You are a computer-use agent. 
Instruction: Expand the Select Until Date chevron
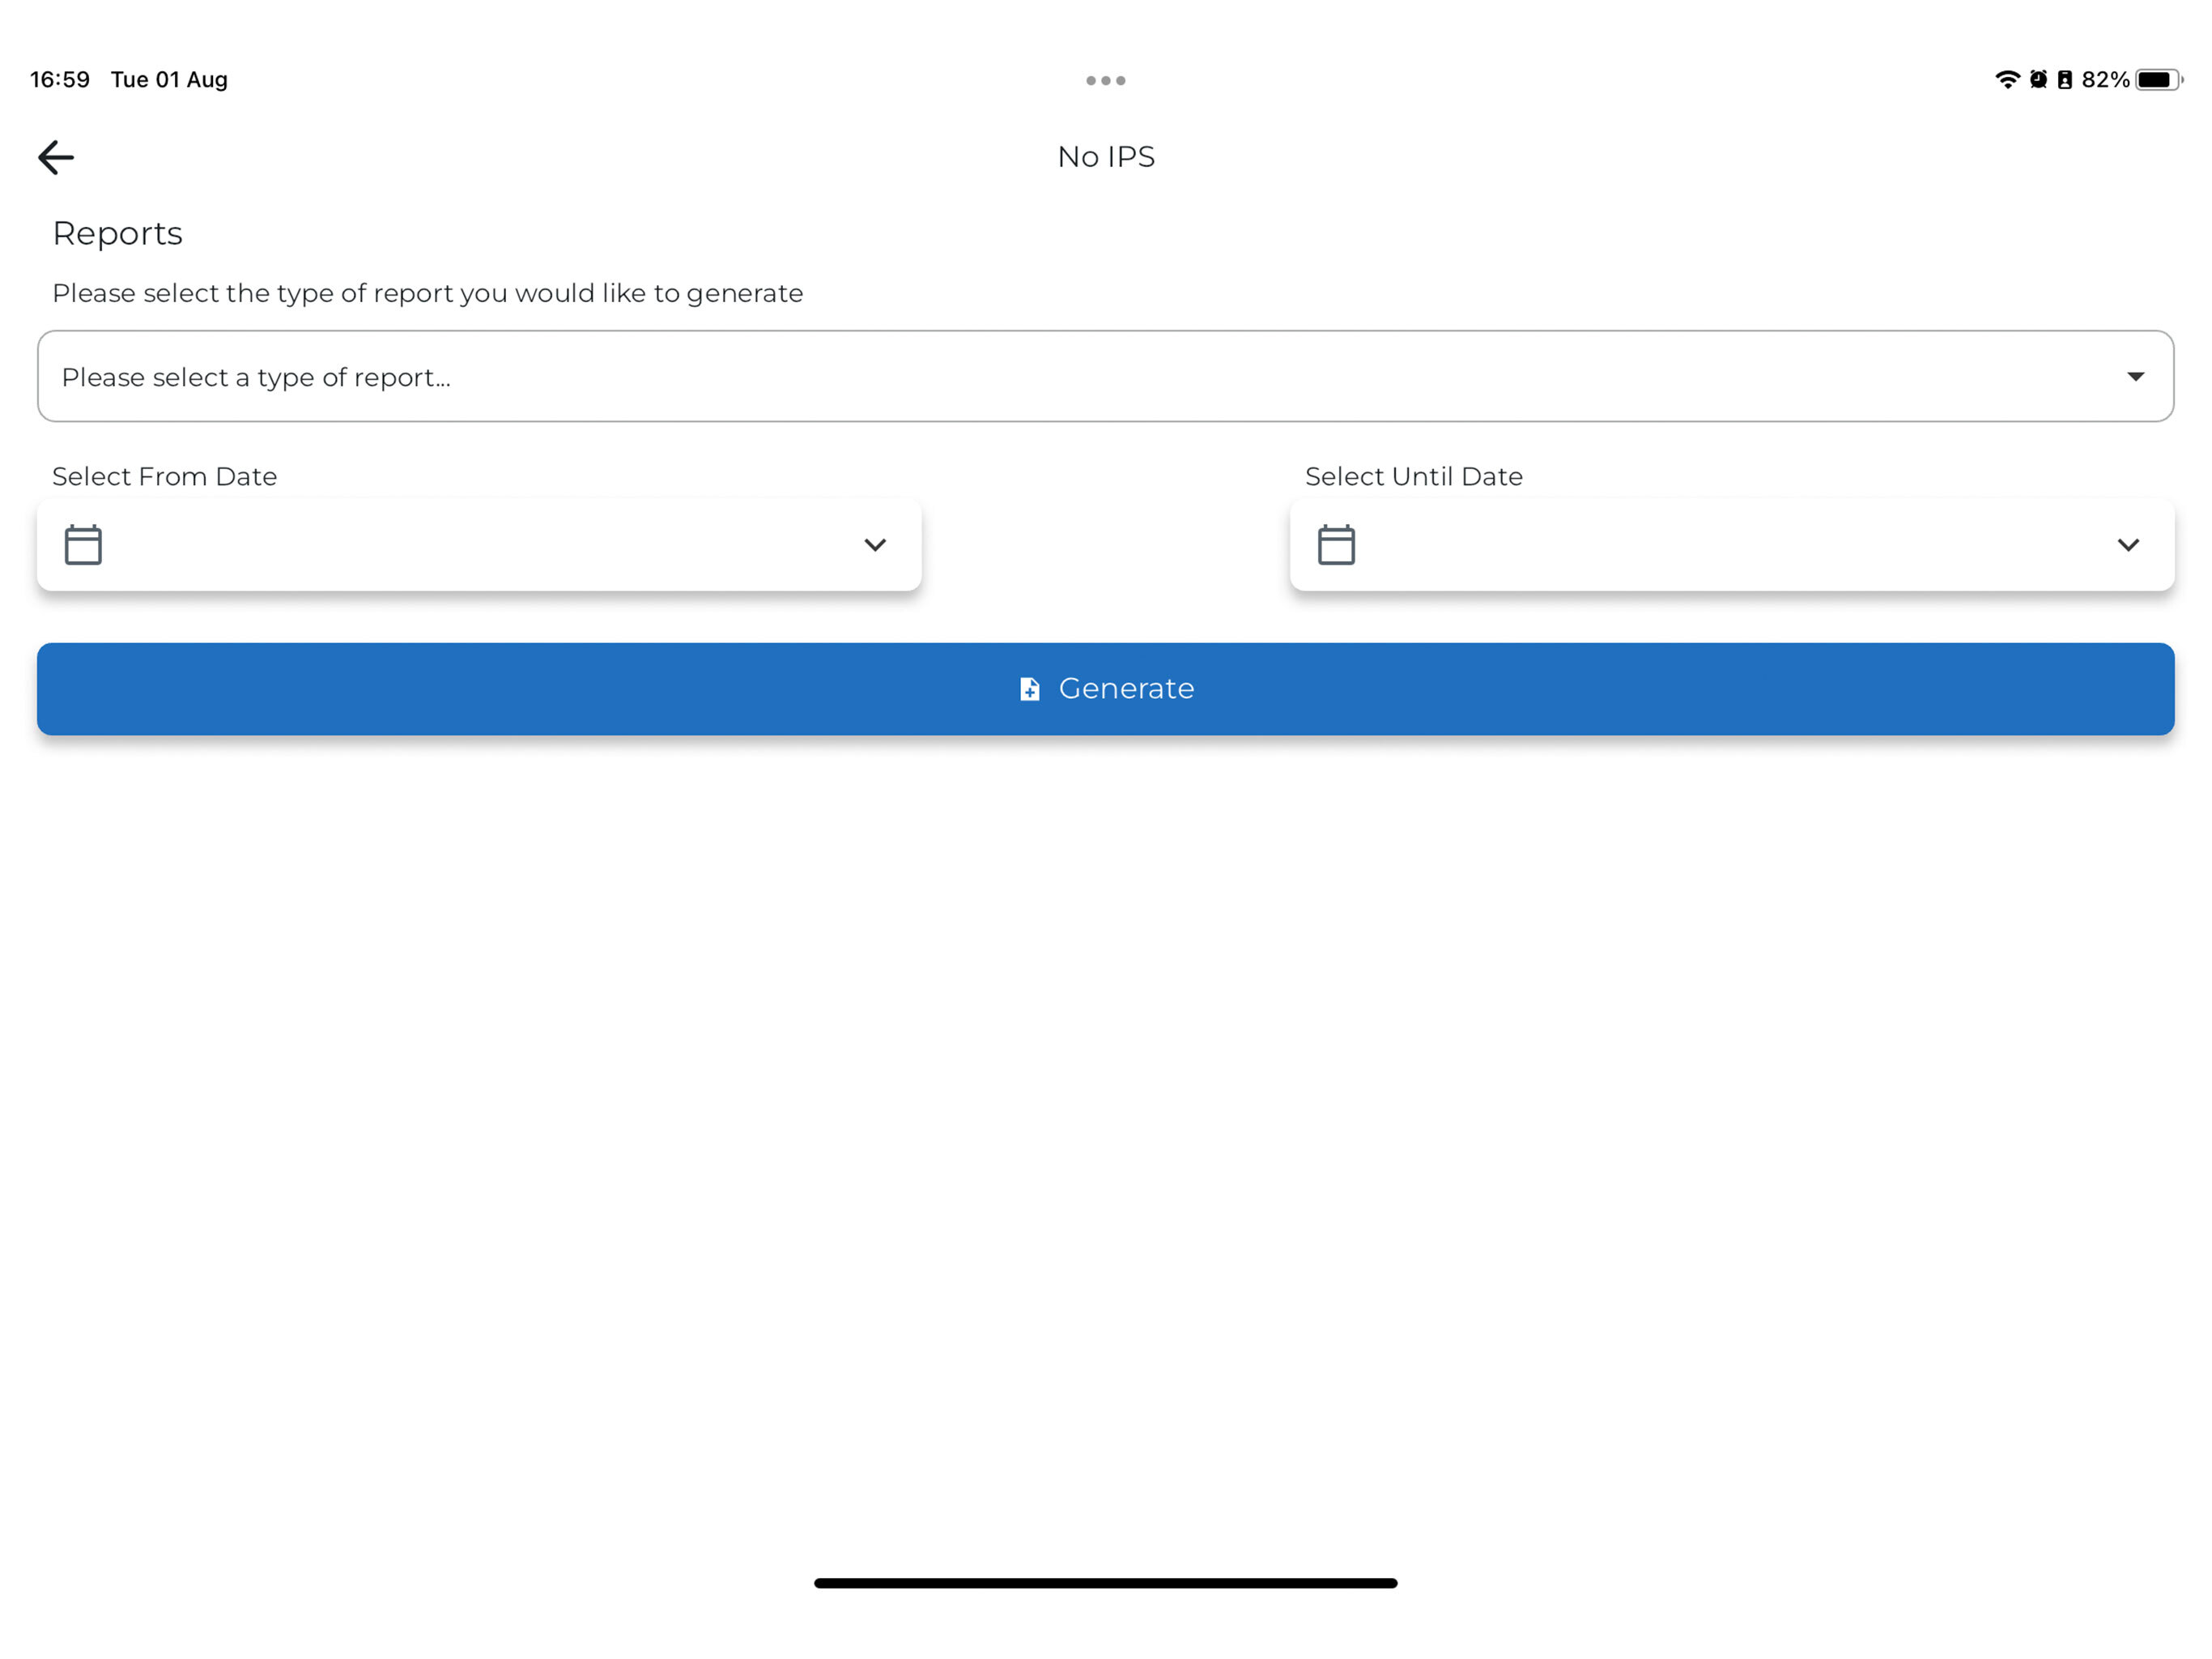coord(2128,545)
